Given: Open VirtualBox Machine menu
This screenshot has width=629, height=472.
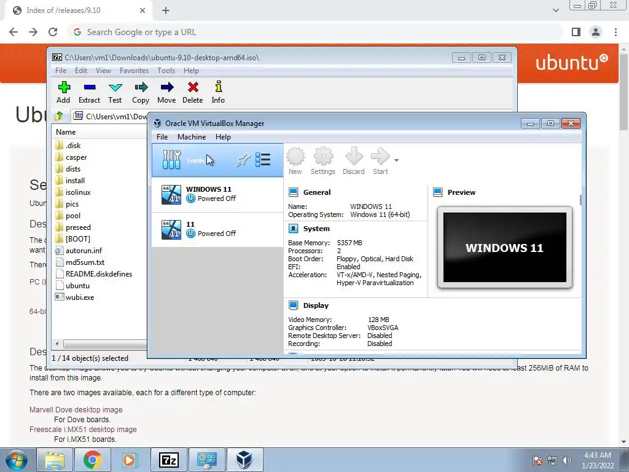Looking at the screenshot, I should (192, 137).
